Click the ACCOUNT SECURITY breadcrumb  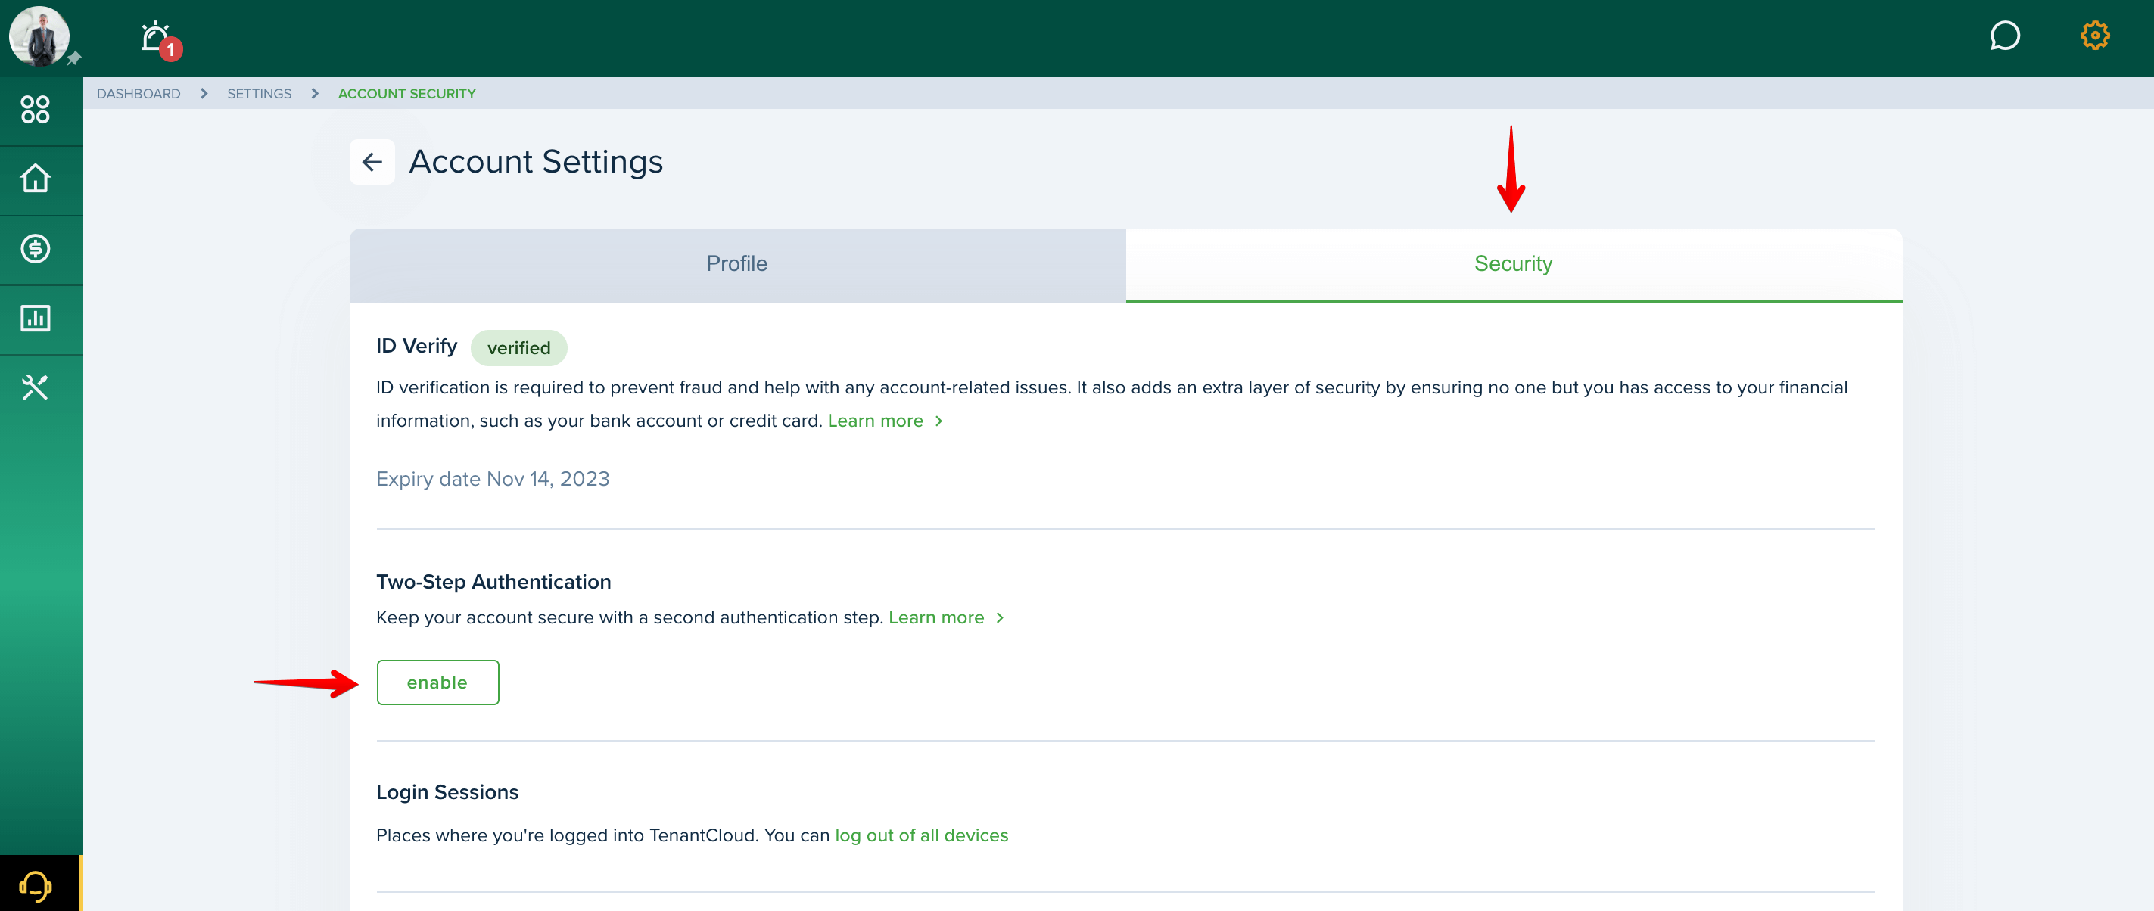(406, 94)
